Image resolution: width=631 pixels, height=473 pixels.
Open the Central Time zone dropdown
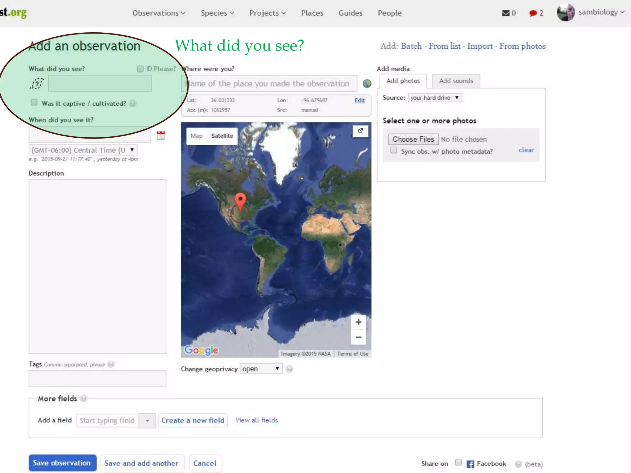coord(83,150)
